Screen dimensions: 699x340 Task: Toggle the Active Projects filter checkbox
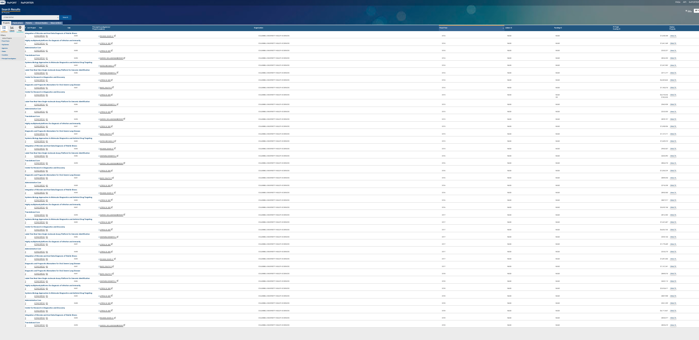(2, 38)
